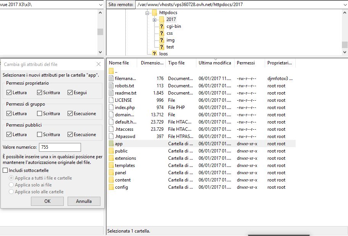Click the Valore numerico input field
Viewport: 348px width, 236px height.
60,147
